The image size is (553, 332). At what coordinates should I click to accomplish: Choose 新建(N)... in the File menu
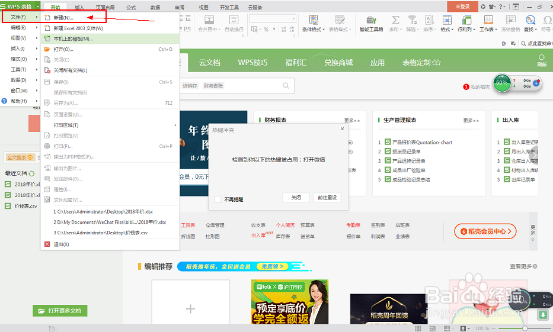pos(110,18)
